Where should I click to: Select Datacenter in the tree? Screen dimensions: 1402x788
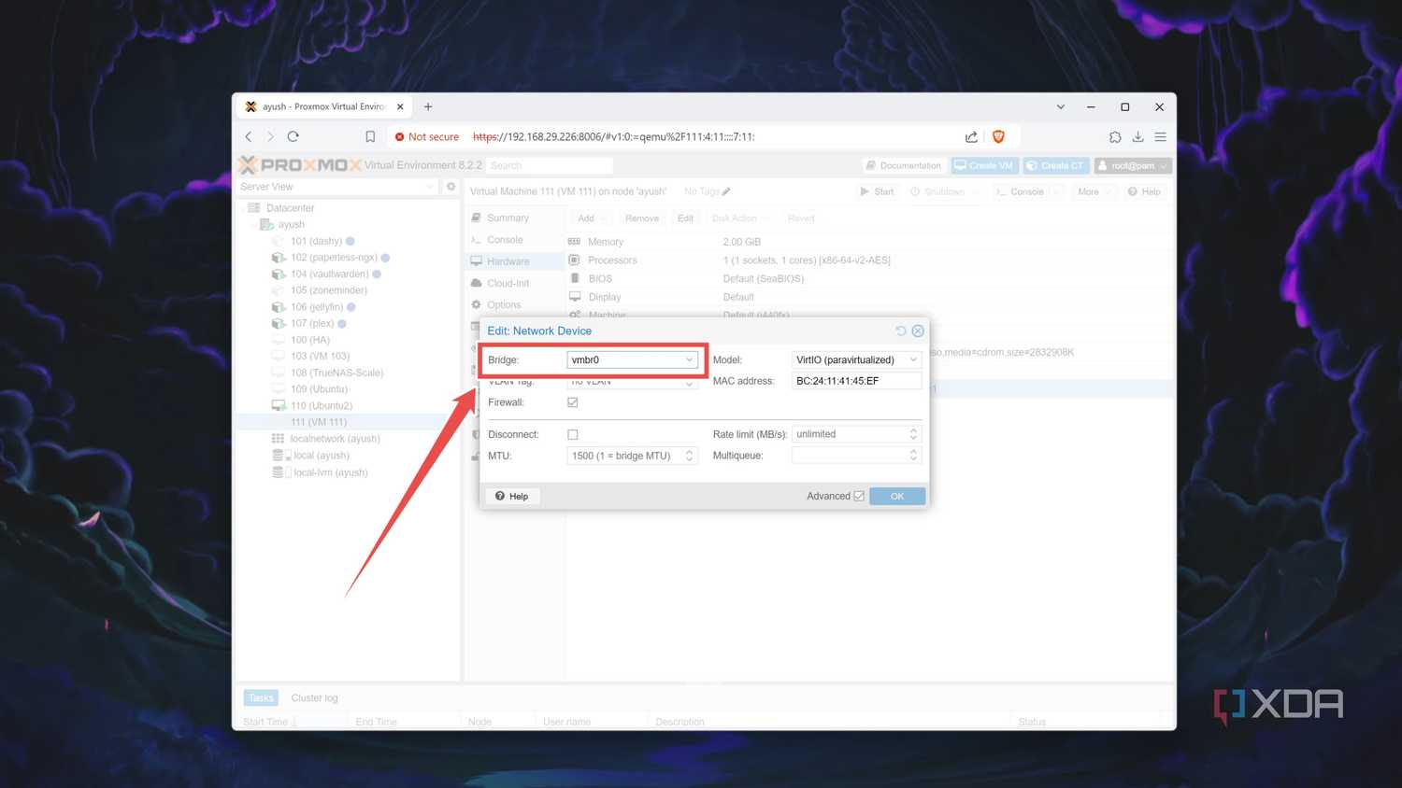[290, 208]
